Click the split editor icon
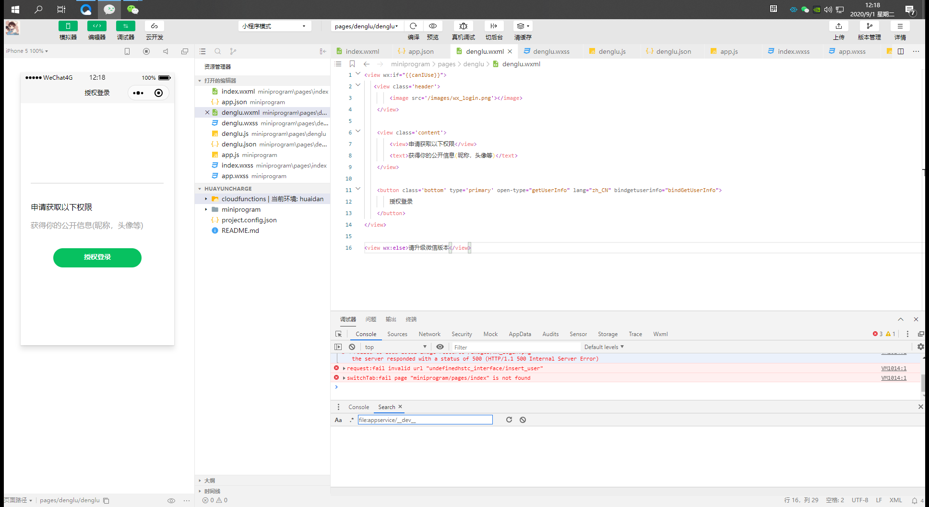Viewport: 929px width, 507px height. (901, 51)
